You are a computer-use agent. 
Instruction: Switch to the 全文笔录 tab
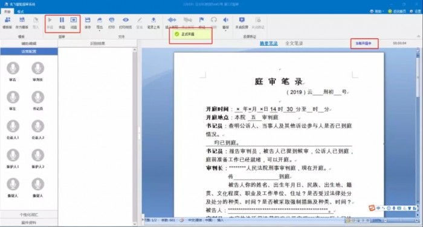point(294,43)
